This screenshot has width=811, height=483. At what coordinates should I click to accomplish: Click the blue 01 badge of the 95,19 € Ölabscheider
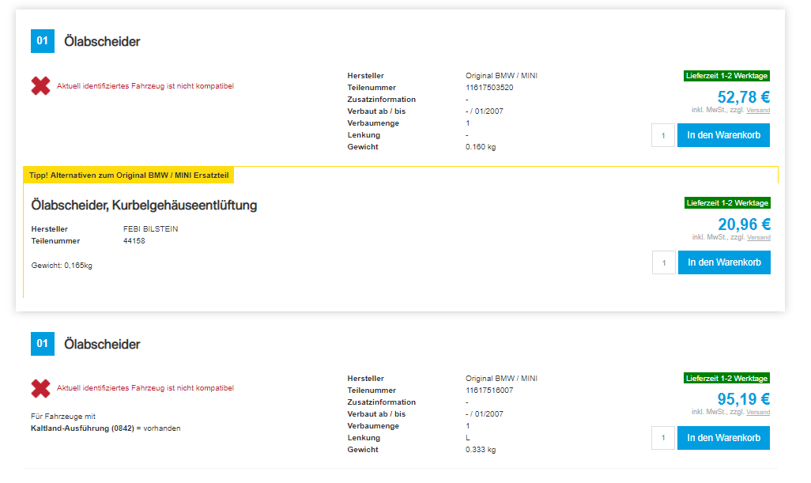click(42, 344)
